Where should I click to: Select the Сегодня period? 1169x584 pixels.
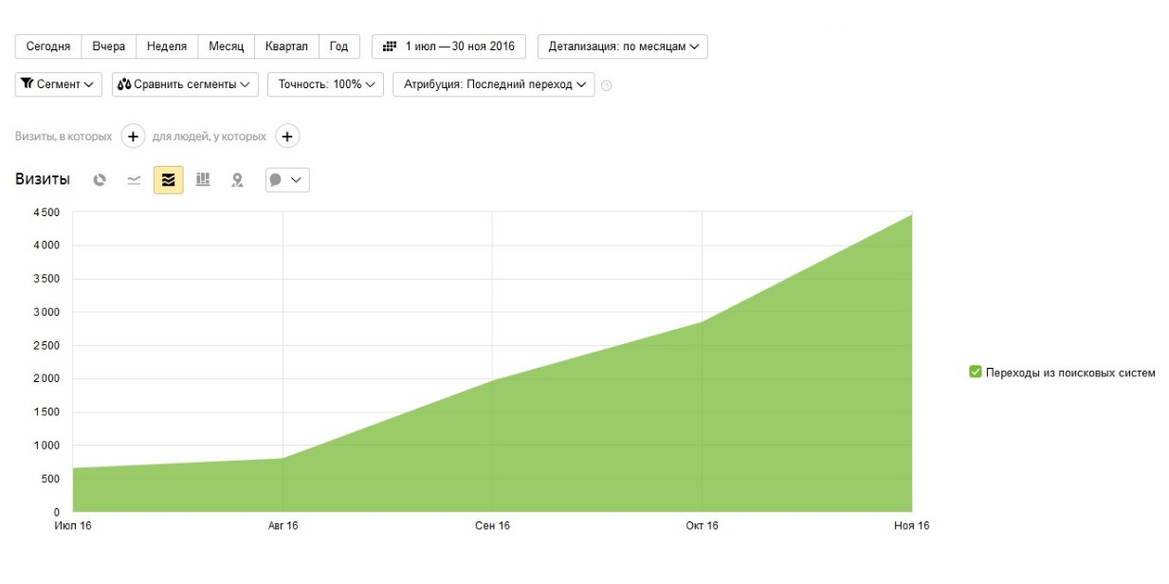click(x=48, y=46)
